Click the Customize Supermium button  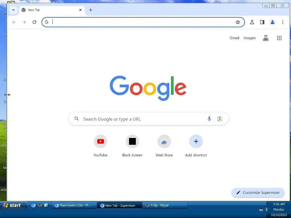pos(258,193)
